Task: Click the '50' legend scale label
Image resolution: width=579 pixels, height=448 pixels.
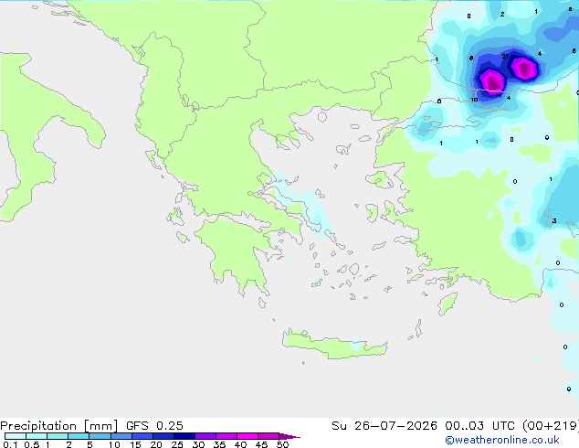Action: [x=282, y=444]
